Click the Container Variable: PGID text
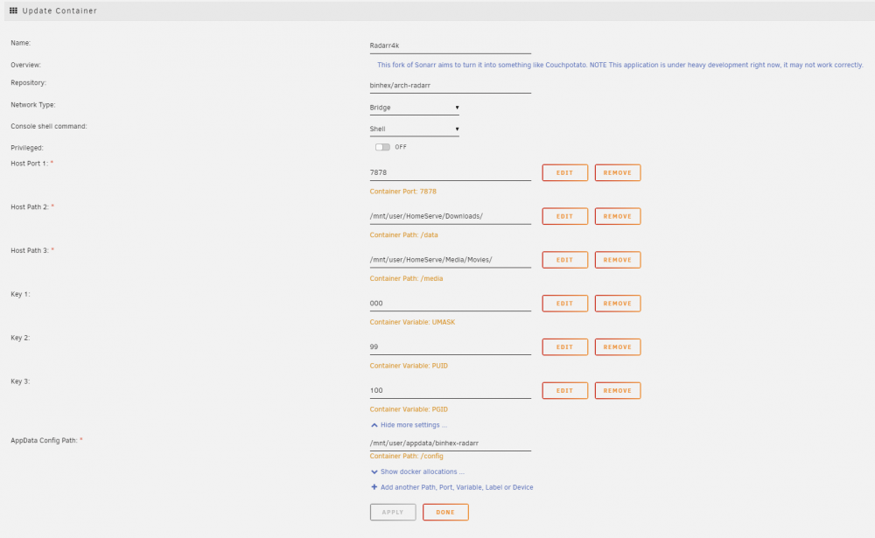This screenshot has width=875, height=538. (409, 409)
